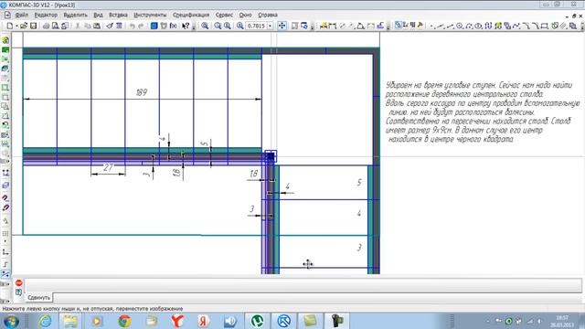Switch to KOMPAS taskbar icon
Image resolution: width=585 pixels, height=329 pixels.
click(x=283, y=321)
